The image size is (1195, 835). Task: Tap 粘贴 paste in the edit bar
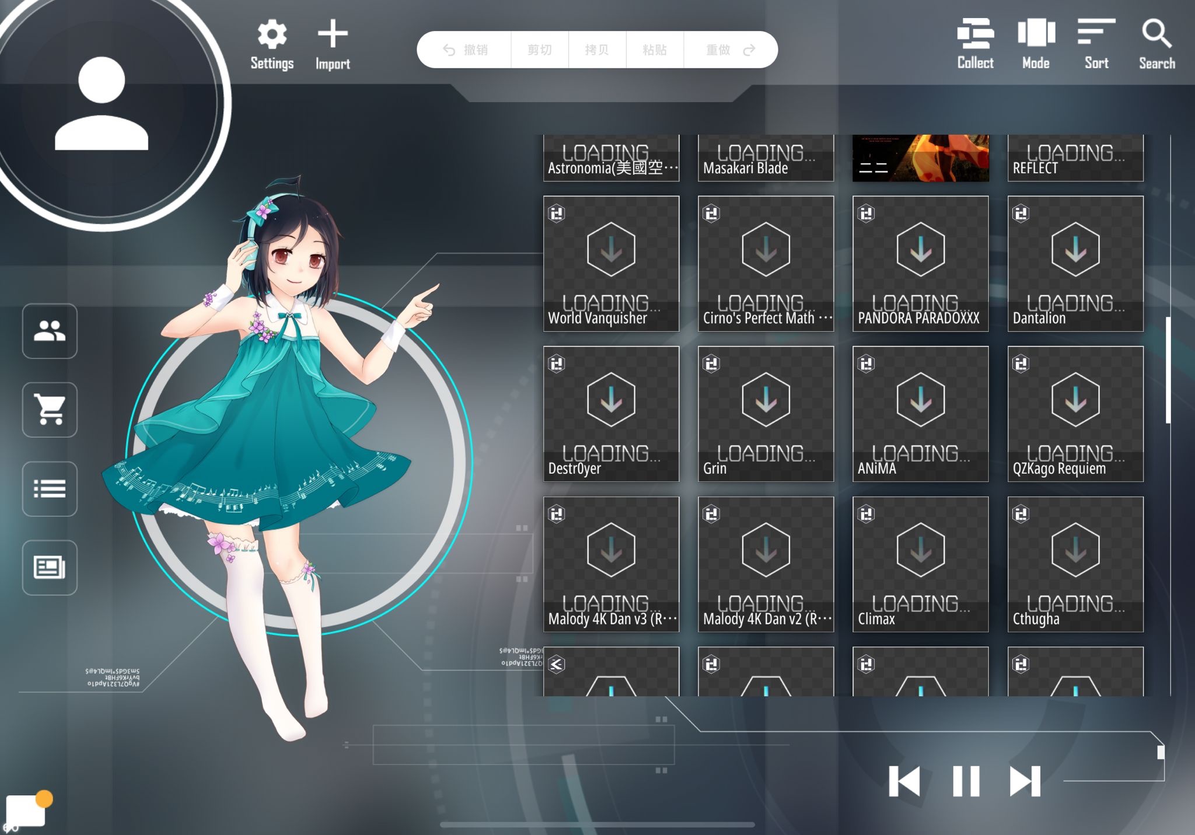655,50
